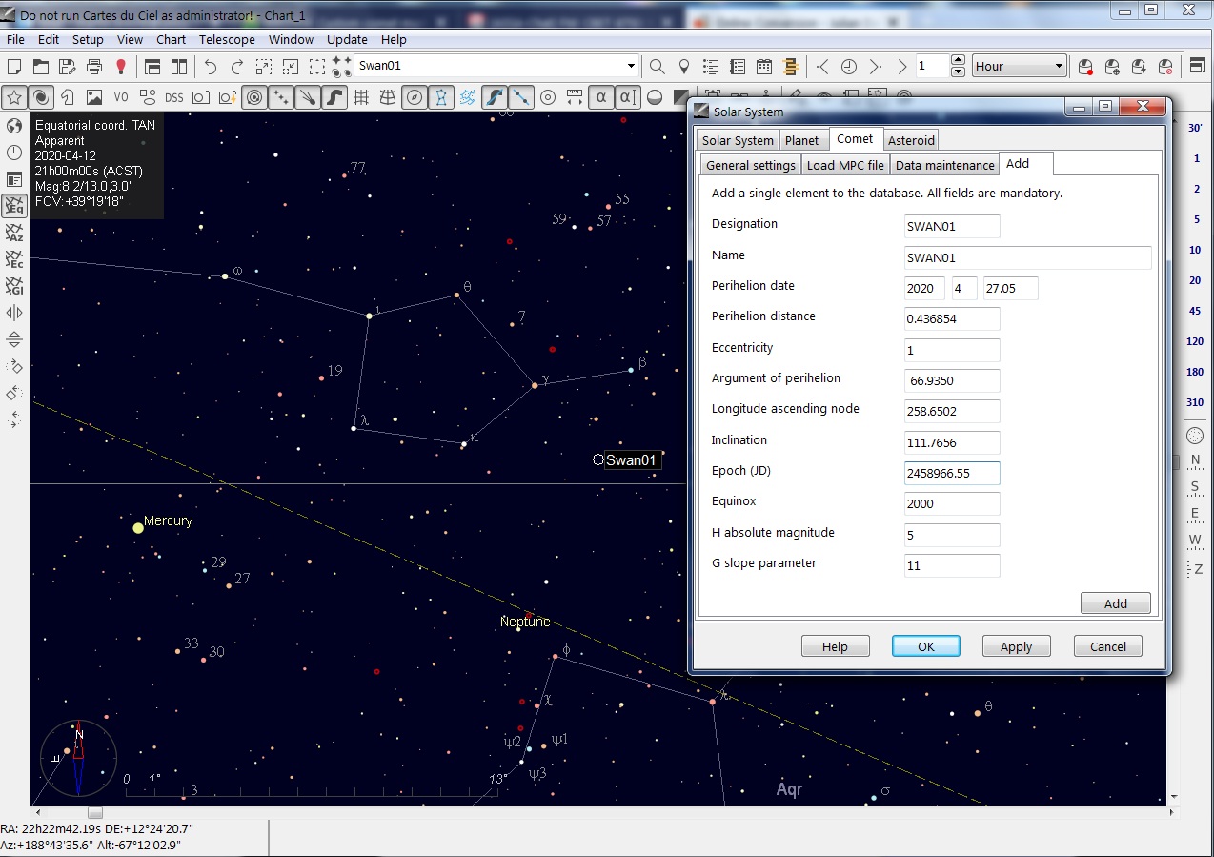Click the Open file folder icon
The image size is (1214, 857).
(41, 67)
